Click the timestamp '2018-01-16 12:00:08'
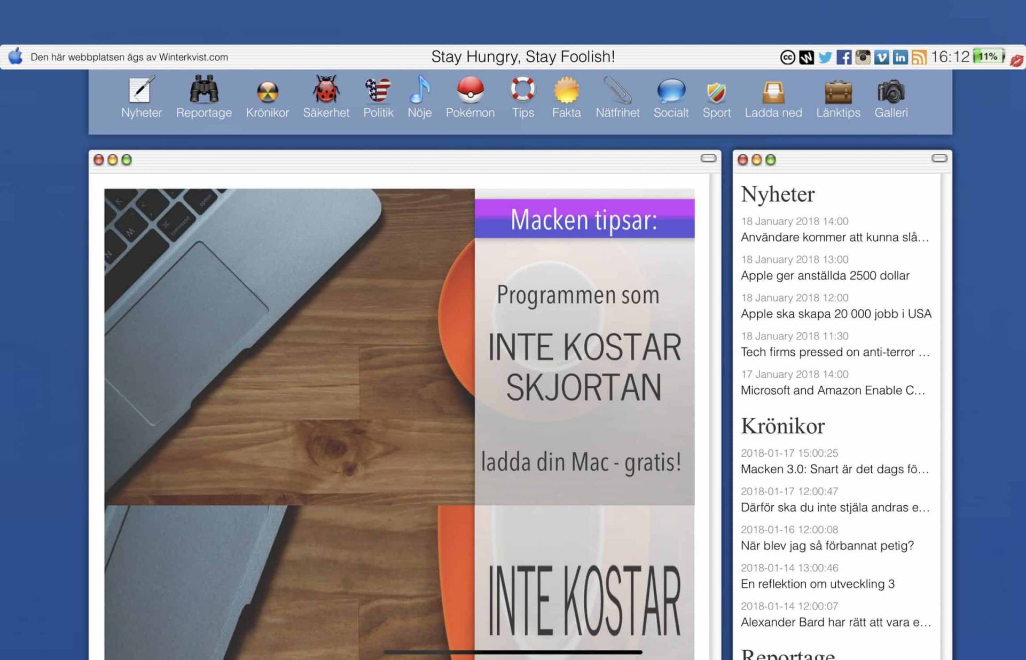This screenshot has width=1026, height=660. tap(789, 529)
